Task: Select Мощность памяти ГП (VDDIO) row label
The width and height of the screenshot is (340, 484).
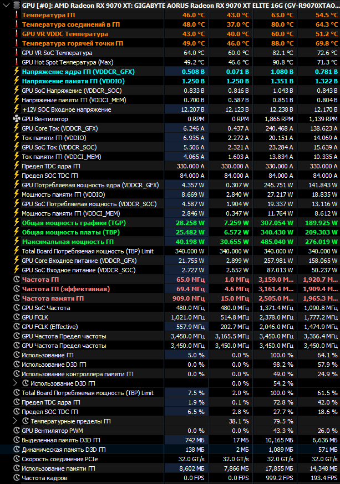Action: 63,194
